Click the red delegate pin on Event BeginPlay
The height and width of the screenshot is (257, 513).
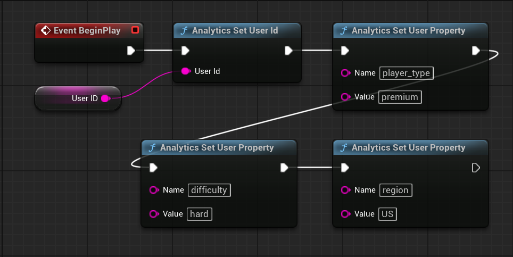point(135,30)
